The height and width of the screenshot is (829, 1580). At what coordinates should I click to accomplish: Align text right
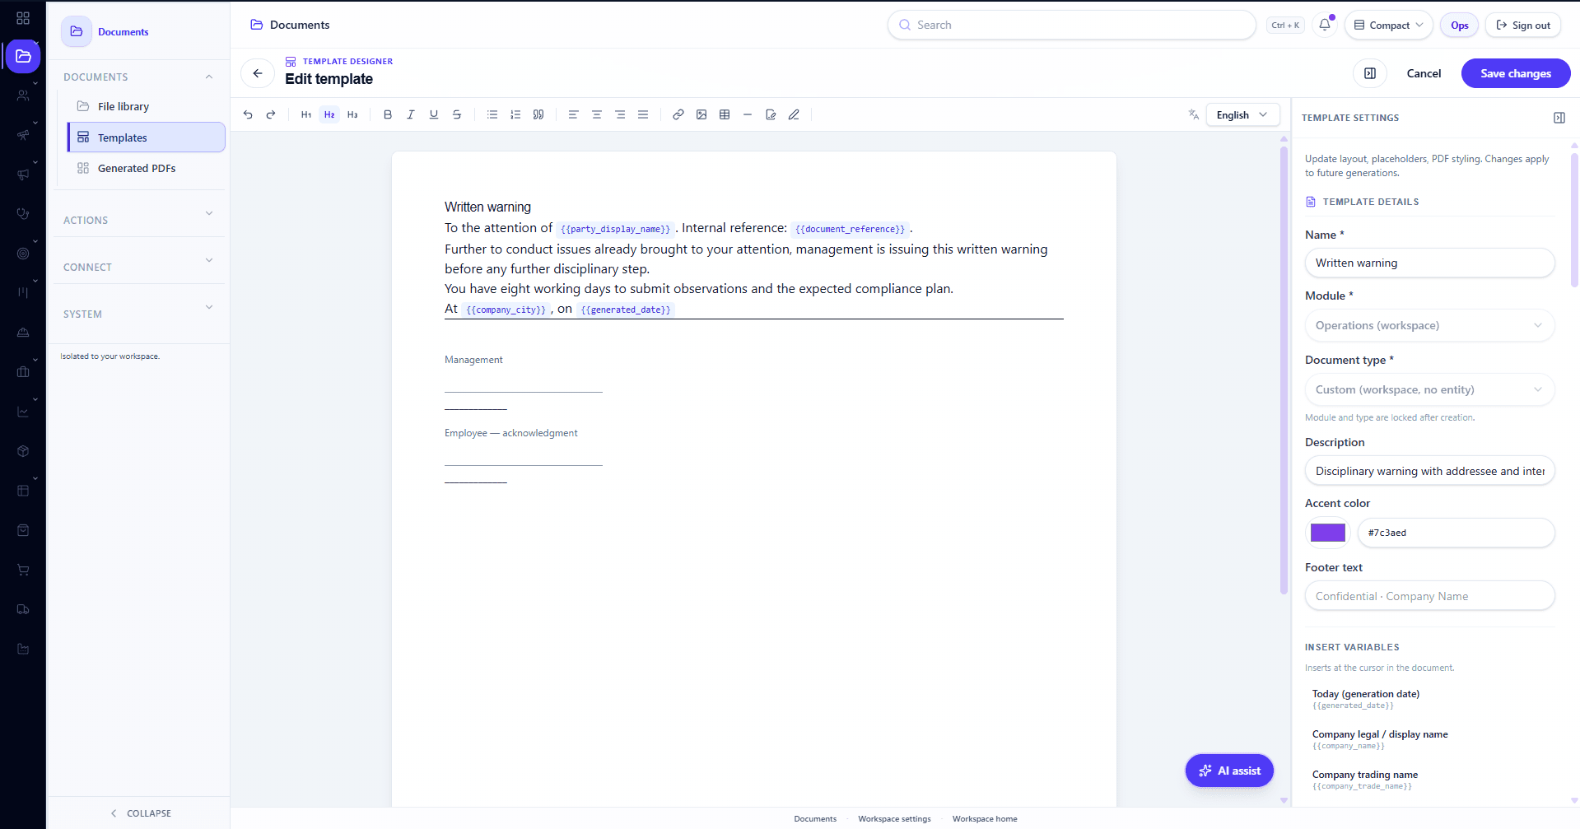[x=620, y=114]
